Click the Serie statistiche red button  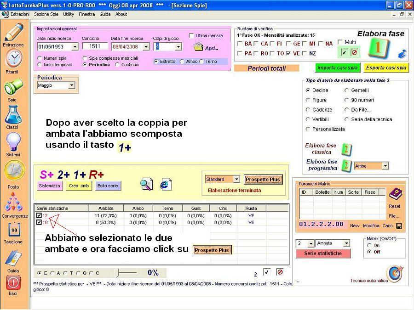(x=323, y=254)
